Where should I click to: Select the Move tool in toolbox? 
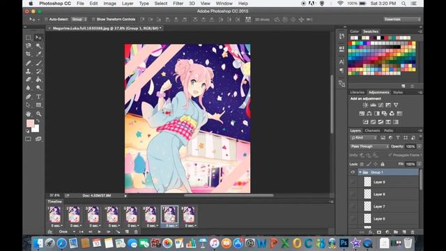(38, 38)
